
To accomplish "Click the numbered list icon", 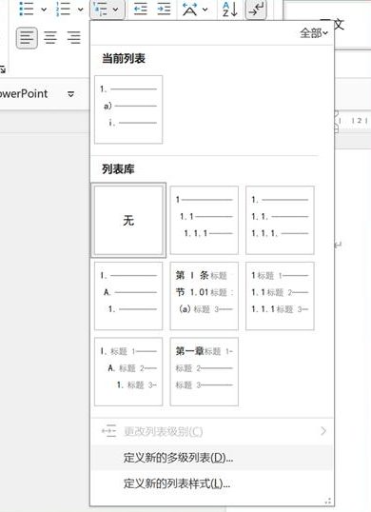I will click(63, 9).
